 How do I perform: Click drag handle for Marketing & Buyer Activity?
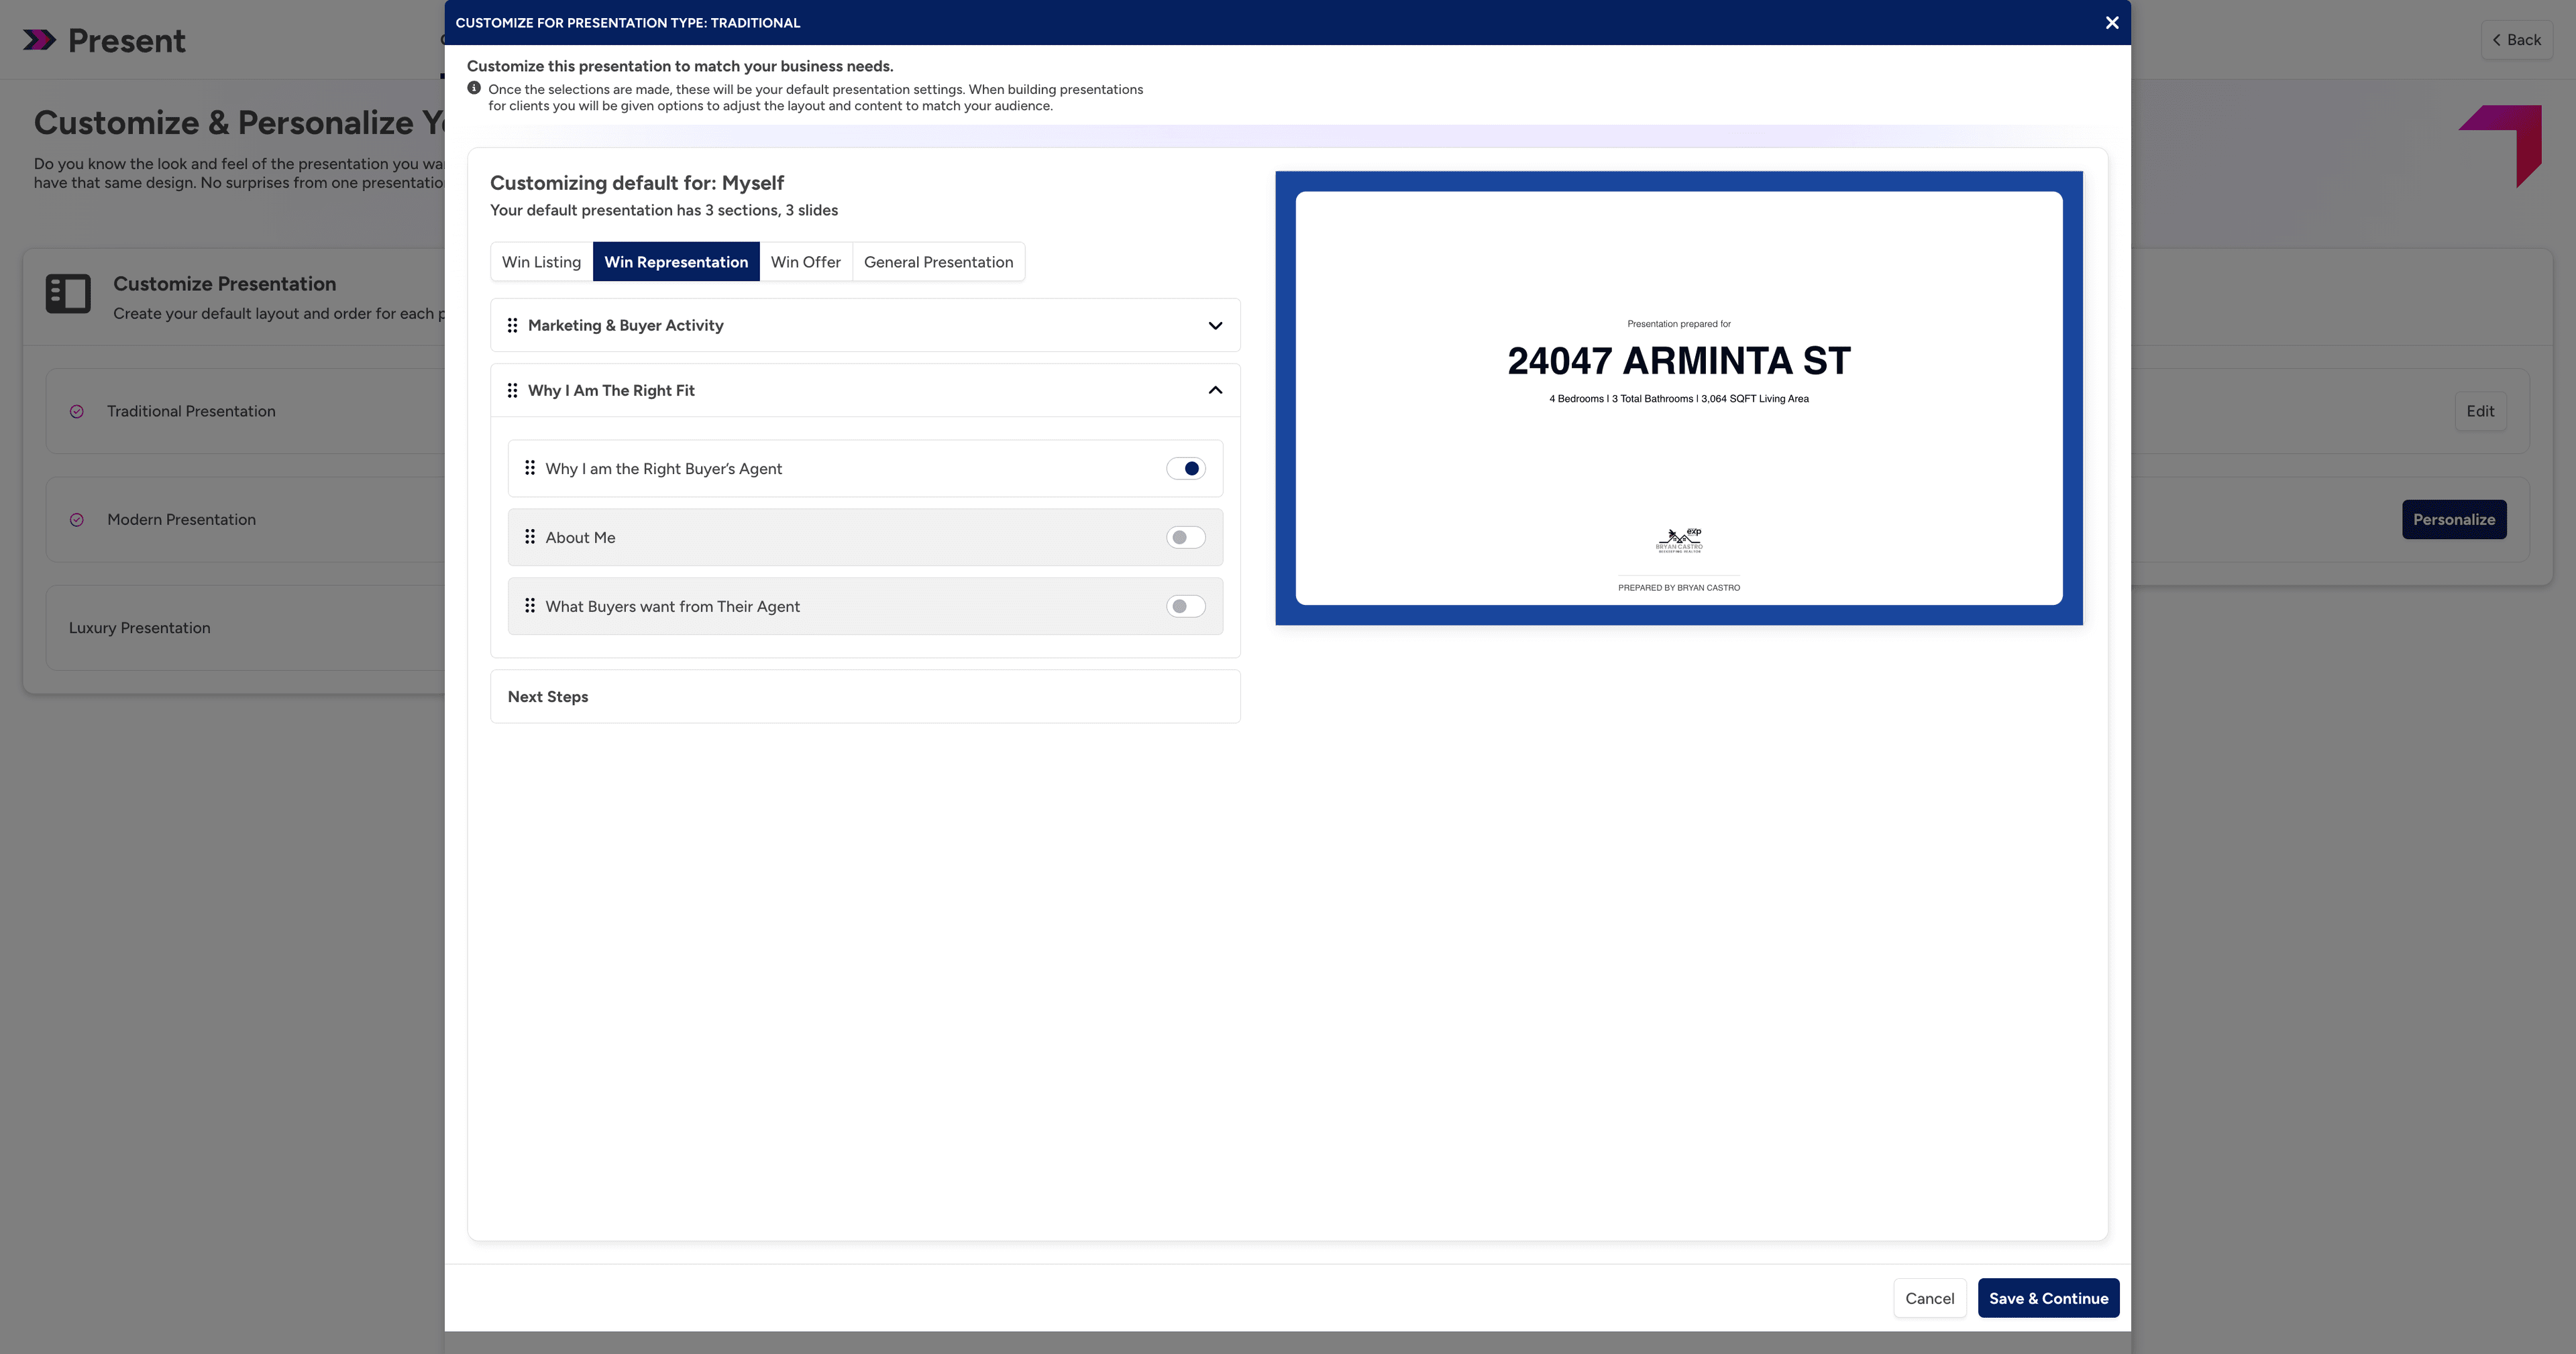tap(512, 325)
